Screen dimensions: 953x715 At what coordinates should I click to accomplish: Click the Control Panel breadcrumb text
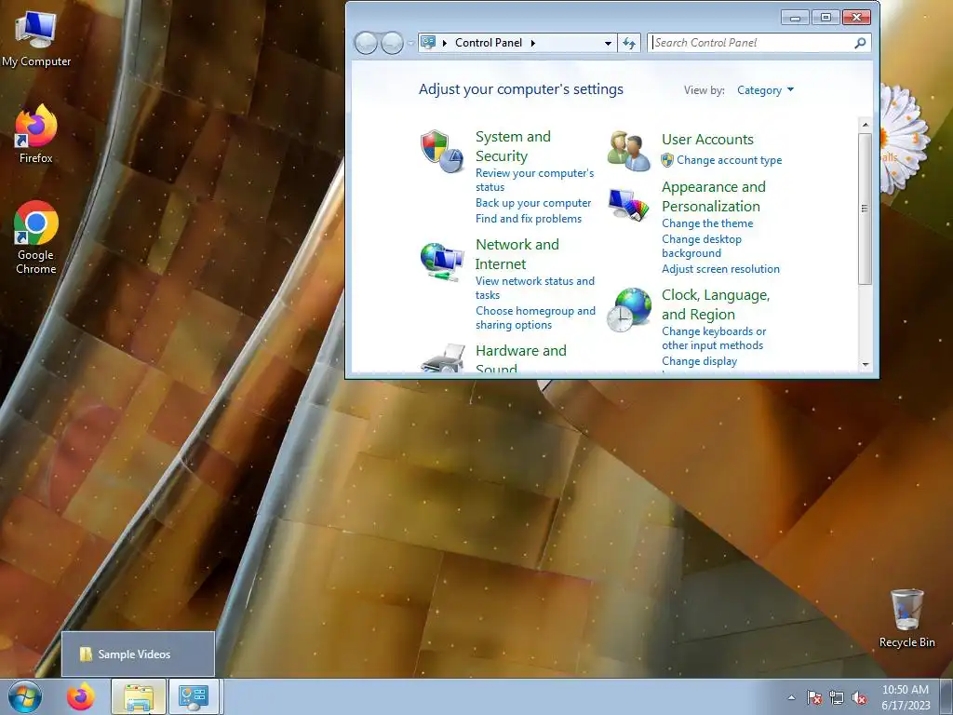(489, 43)
